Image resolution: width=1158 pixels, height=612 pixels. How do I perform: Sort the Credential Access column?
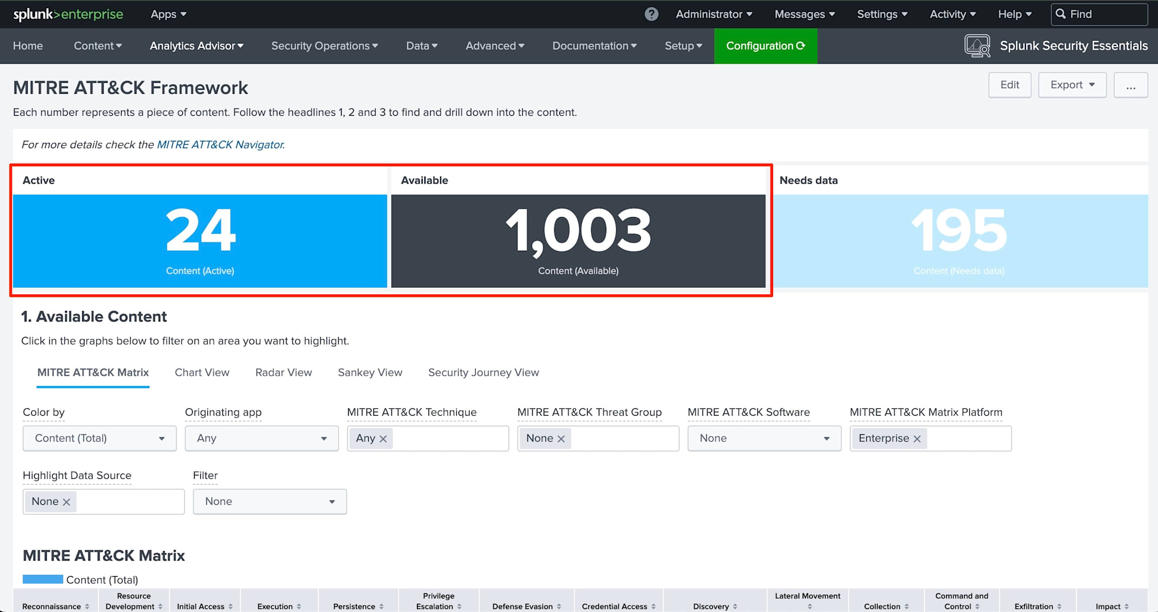[x=653, y=606]
